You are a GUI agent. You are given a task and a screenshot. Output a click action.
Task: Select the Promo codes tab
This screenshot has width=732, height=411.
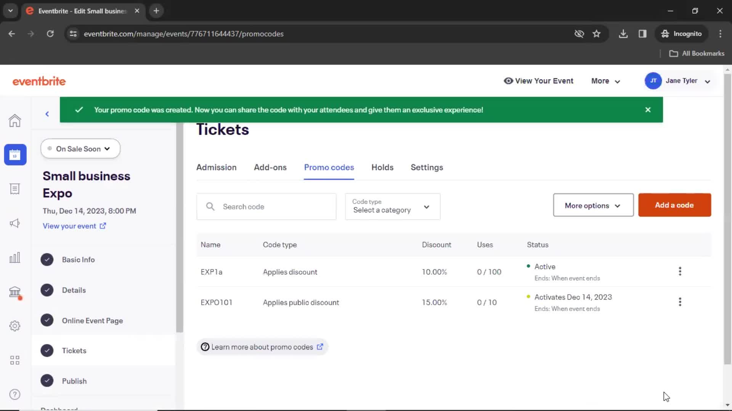click(329, 167)
